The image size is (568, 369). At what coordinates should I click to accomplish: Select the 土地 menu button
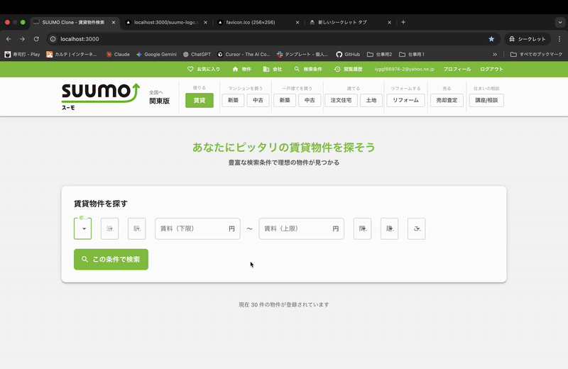371,100
